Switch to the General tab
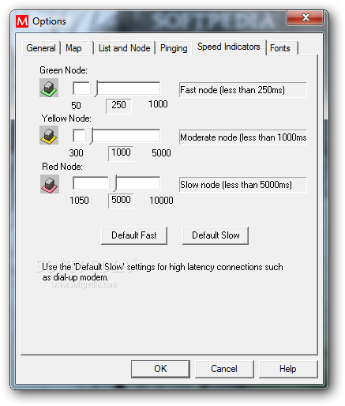This screenshot has width=345, height=406. pos(41,48)
